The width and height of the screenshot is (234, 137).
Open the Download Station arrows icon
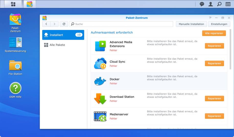tap(100, 99)
